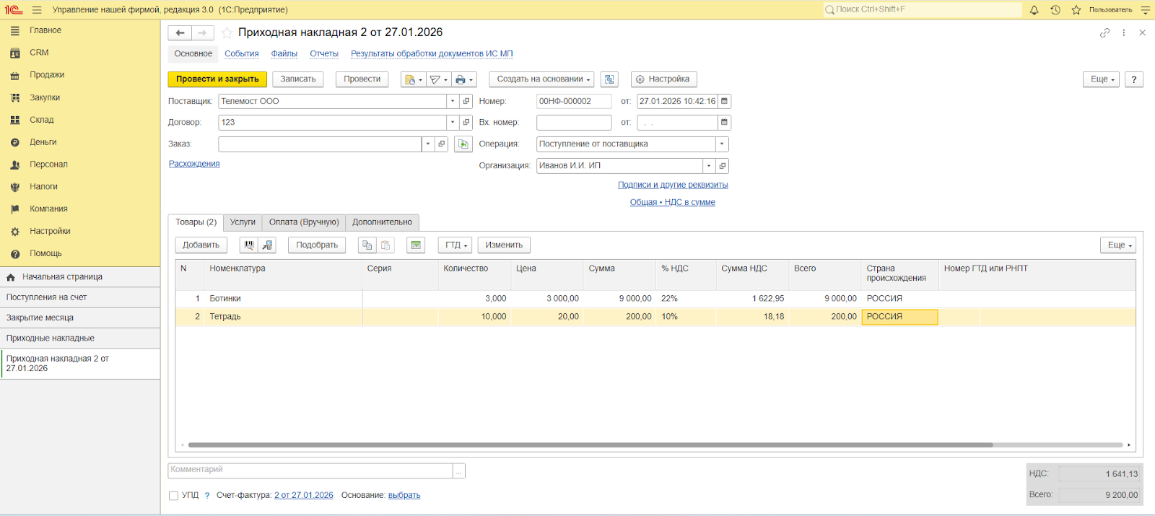The height and width of the screenshot is (516, 1155).
Task: Open Продажи section in sidebar
Action: [x=47, y=75]
